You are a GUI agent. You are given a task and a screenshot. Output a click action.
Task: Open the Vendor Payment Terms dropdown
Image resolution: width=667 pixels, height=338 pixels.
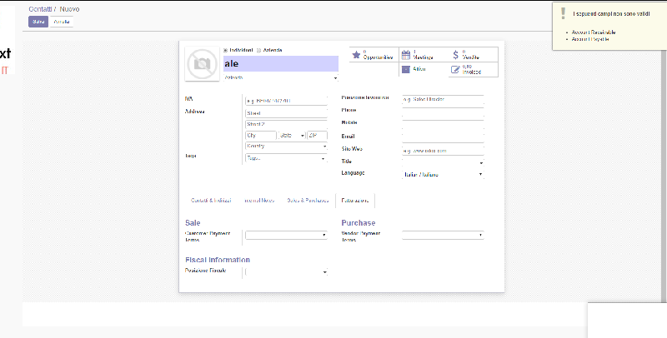[443, 235]
